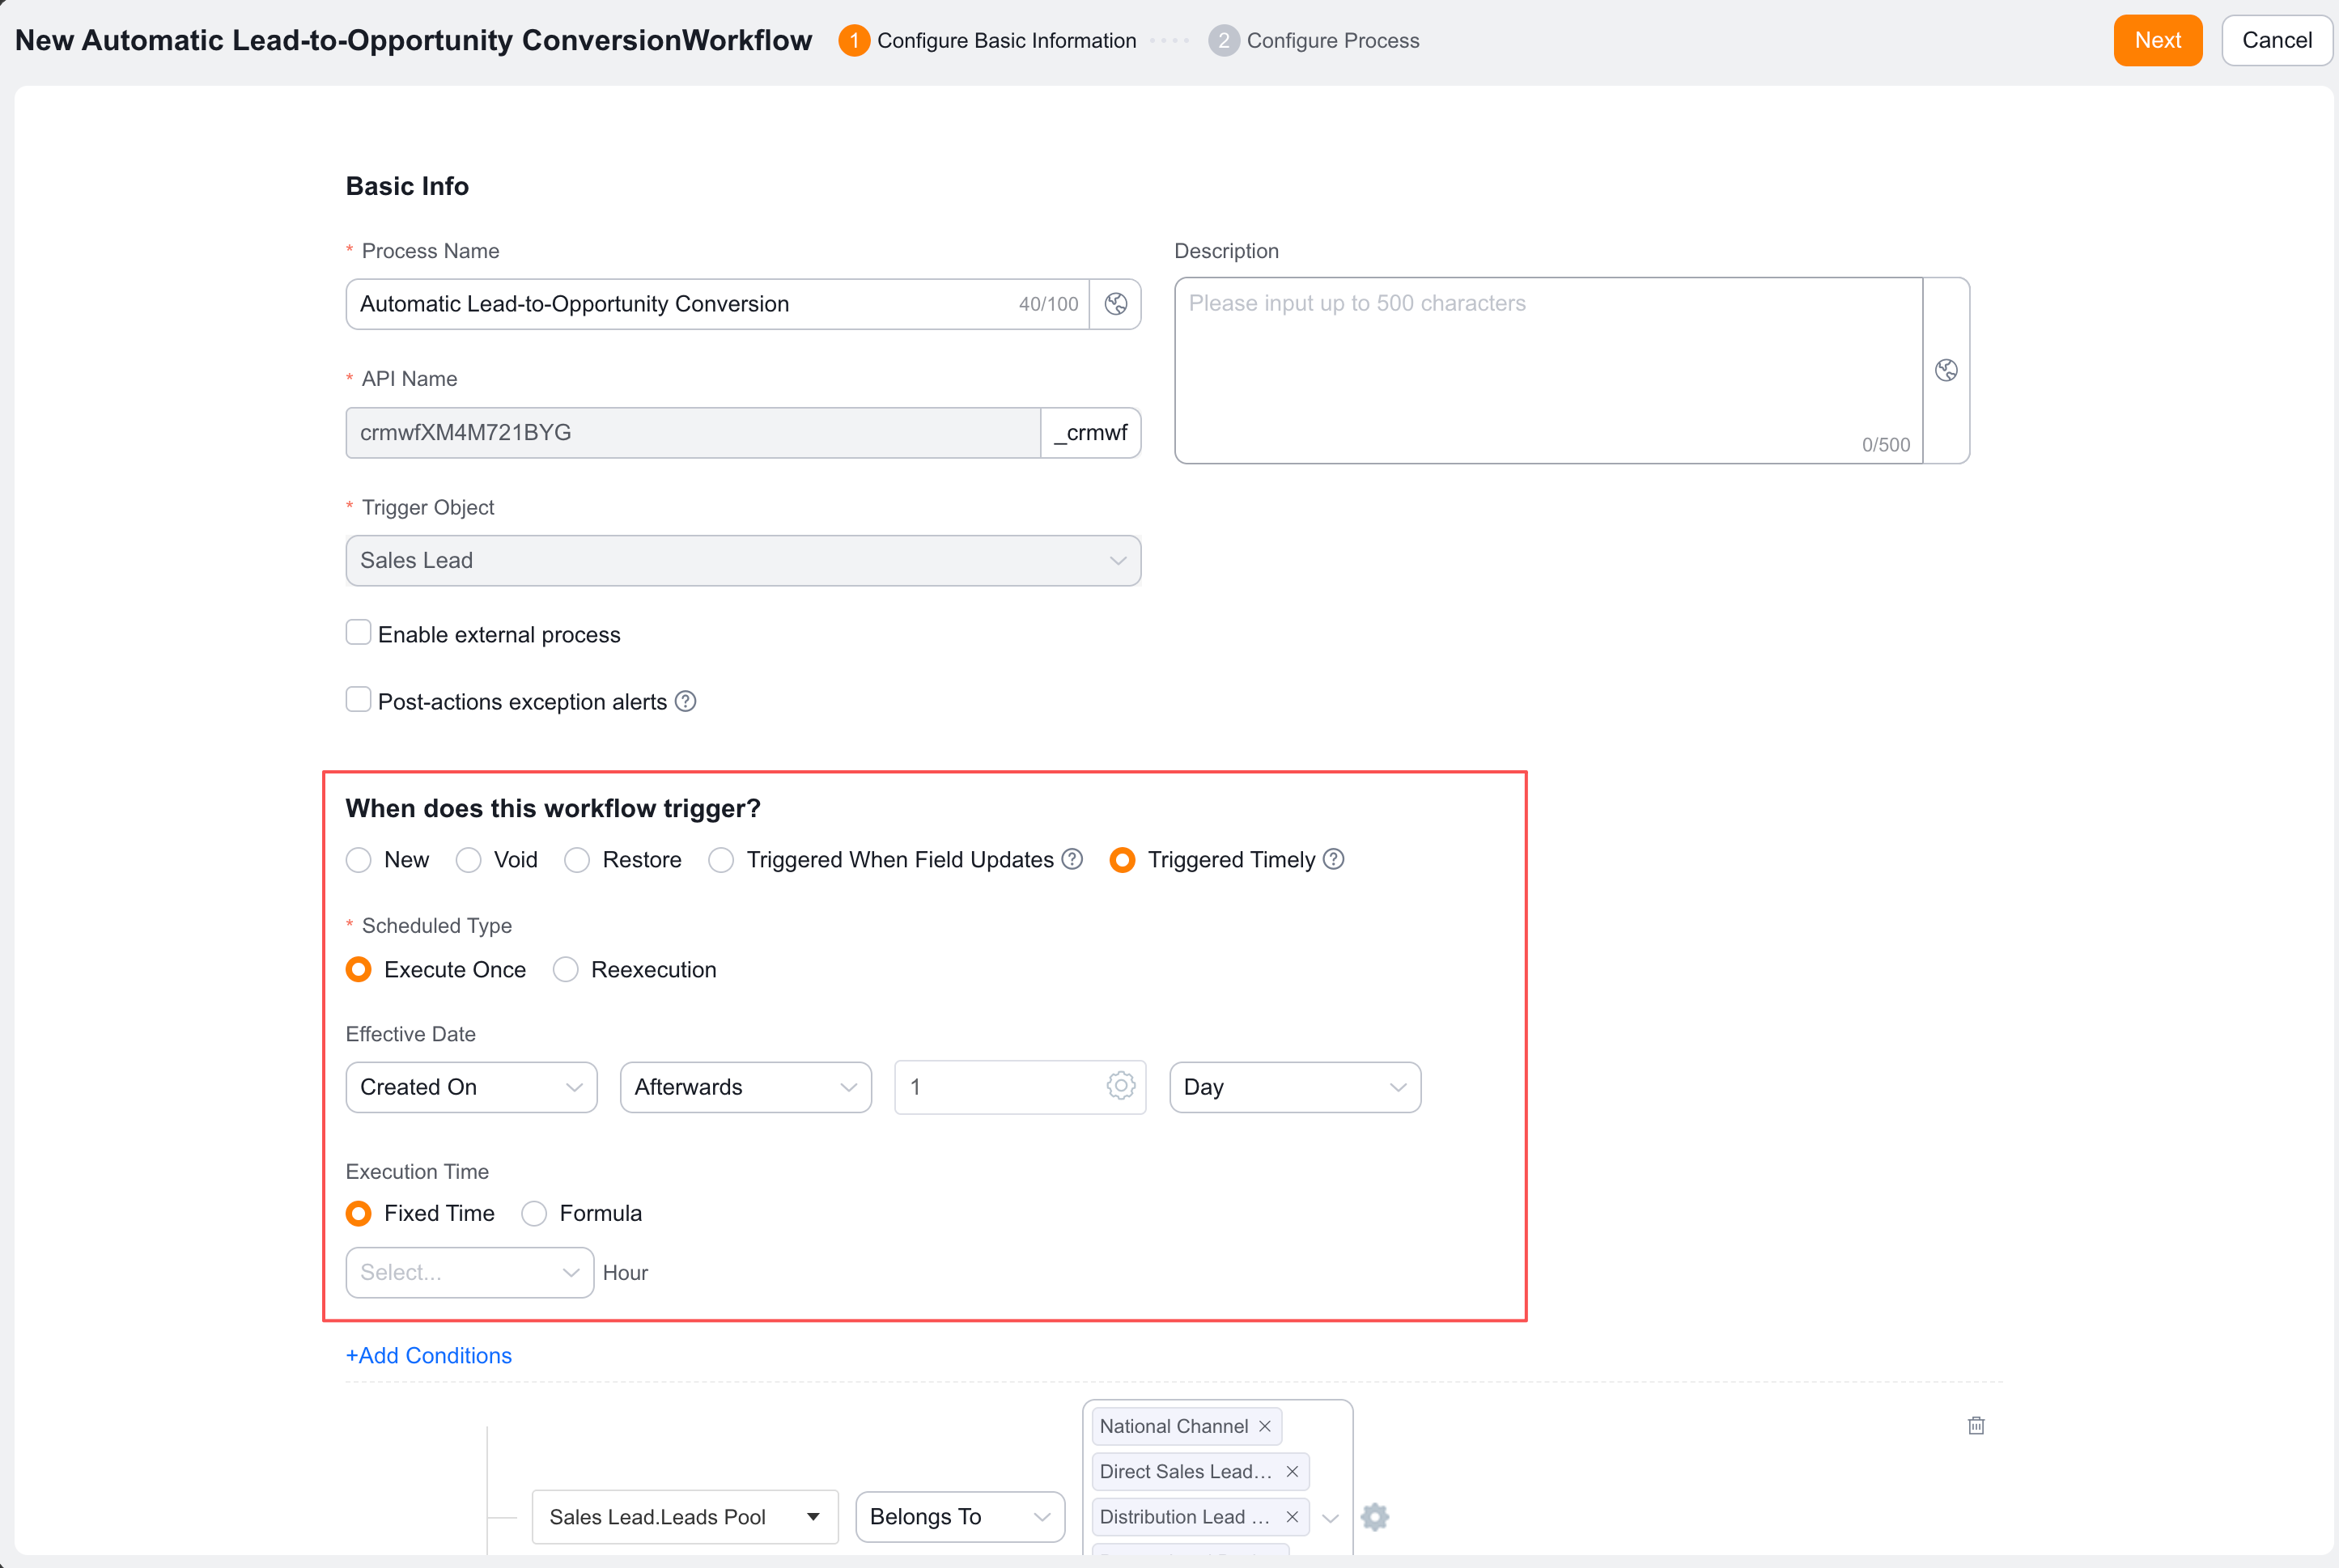Open the Hour Select dropdown
Viewport: 2339px width, 1568px height.
click(469, 1272)
